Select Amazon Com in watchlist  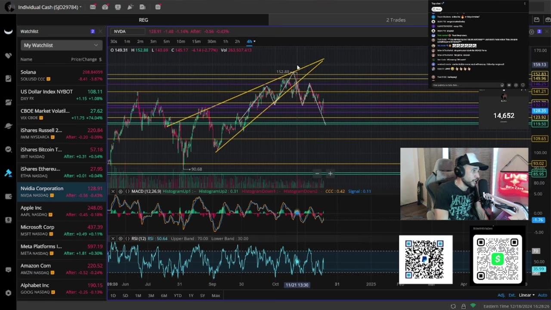(x=62, y=269)
